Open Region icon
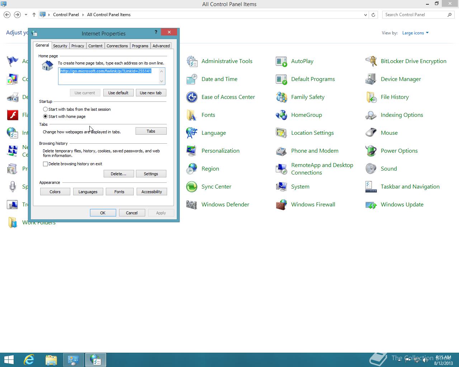The height and width of the screenshot is (367, 459). (192, 169)
